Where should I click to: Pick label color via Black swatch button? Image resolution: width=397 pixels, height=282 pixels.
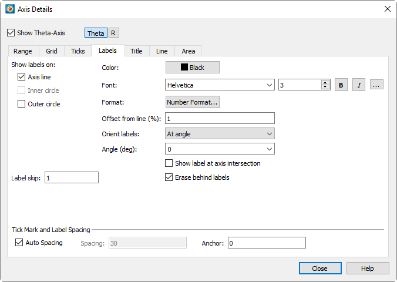[193, 68]
